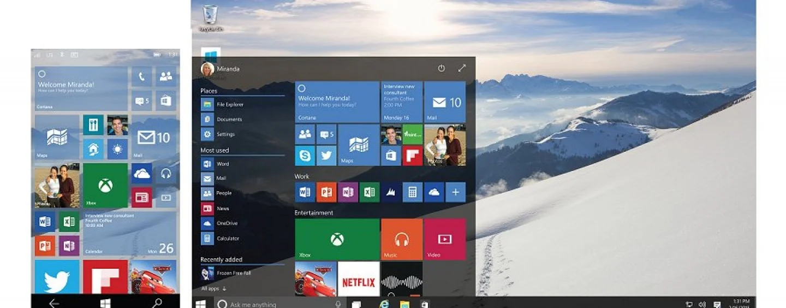Viewport: 786px width, 308px height.
Task: Launch the Excel tile in Work group
Action: (x=370, y=192)
